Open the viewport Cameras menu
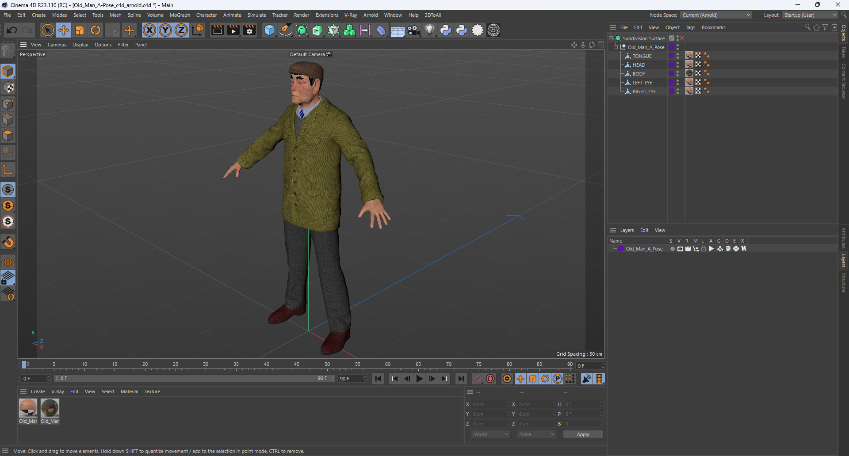The image size is (849, 456). pos(57,45)
